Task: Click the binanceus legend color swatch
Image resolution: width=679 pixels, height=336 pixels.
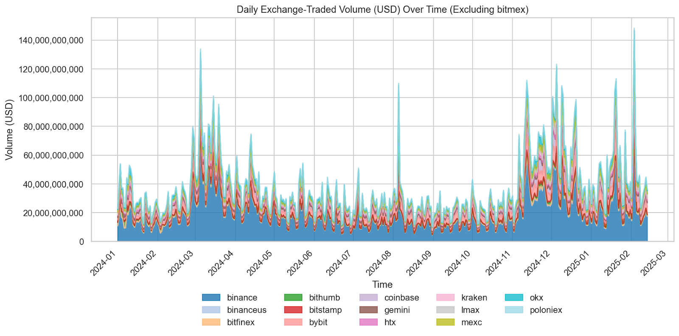Action: [x=211, y=310]
